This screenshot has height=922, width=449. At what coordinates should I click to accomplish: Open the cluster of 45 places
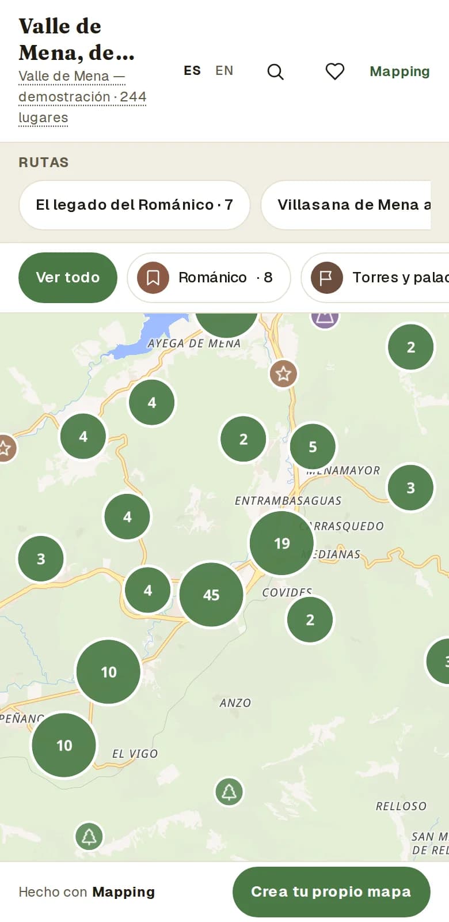pyautogui.click(x=211, y=595)
